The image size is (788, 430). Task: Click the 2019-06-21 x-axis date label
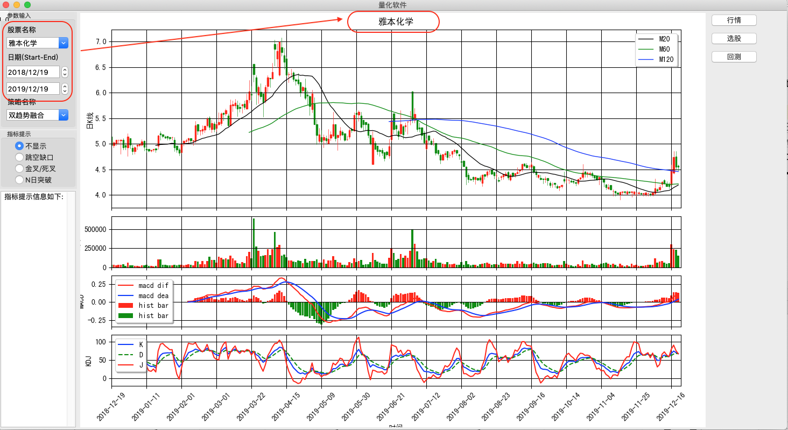pyautogui.click(x=390, y=406)
